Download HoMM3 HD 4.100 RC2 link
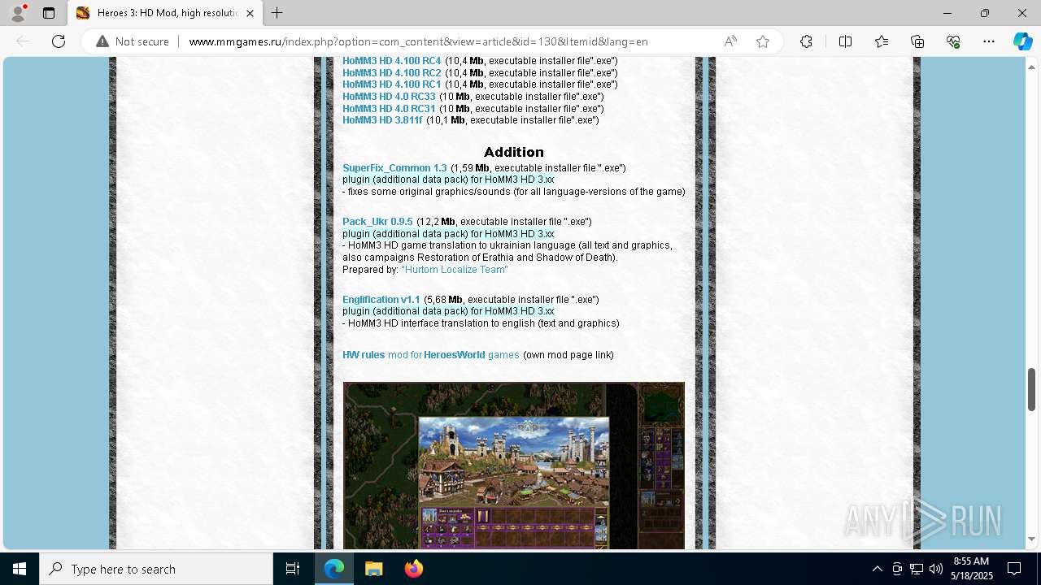This screenshot has width=1041, height=585. pyautogui.click(x=391, y=73)
